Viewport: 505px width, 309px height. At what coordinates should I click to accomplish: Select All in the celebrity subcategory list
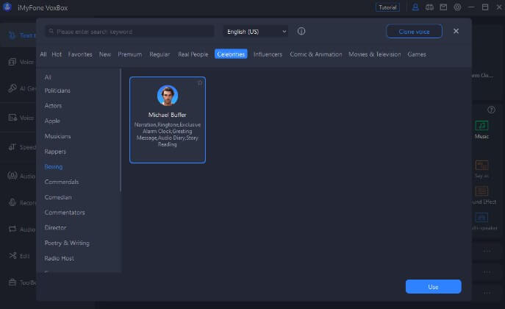(x=48, y=77)
